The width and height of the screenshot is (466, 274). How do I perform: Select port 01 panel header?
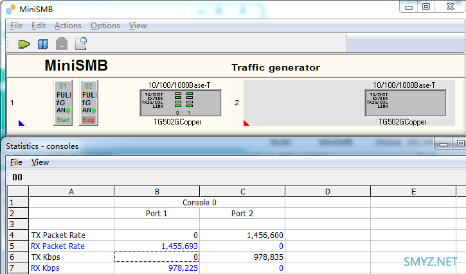(x=63, y=86)
